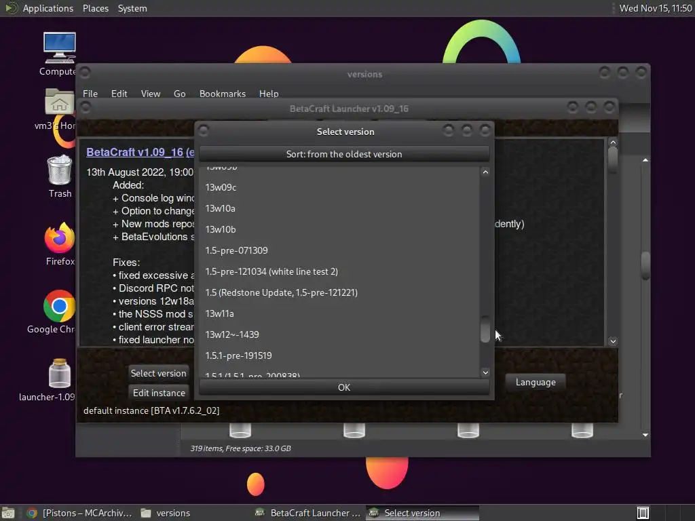Click the Language button
The width and height of the screenshot is (695, 521).
click(535, 382)
